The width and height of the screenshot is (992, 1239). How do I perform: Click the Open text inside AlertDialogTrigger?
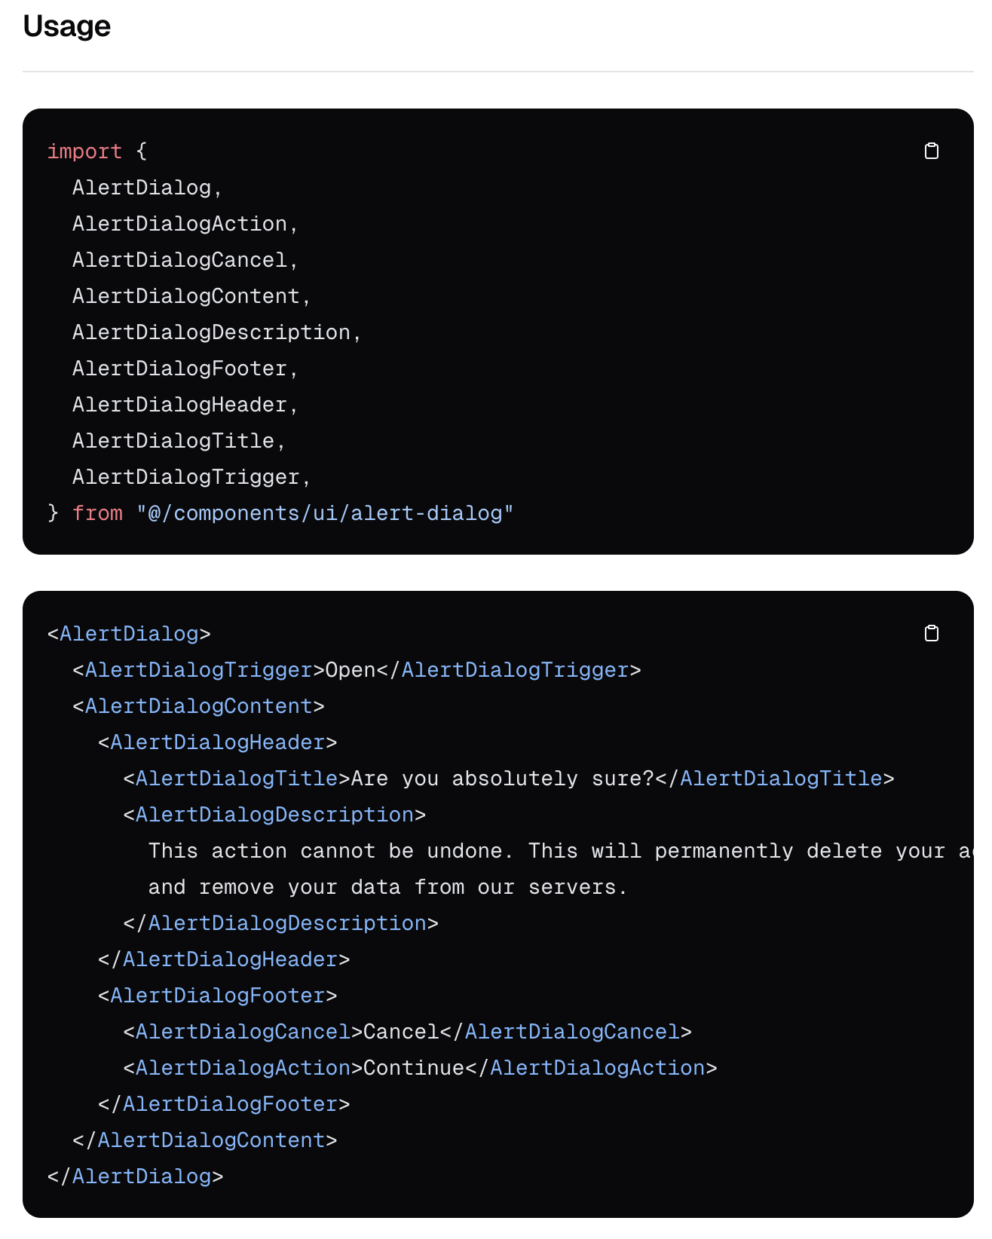point(351,670)
